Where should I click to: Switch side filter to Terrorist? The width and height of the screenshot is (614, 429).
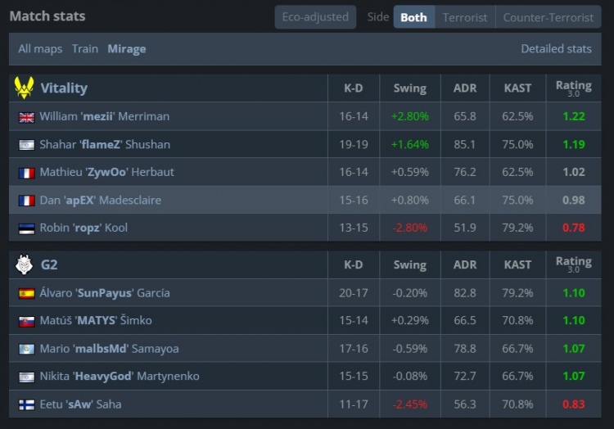[465, 17]
